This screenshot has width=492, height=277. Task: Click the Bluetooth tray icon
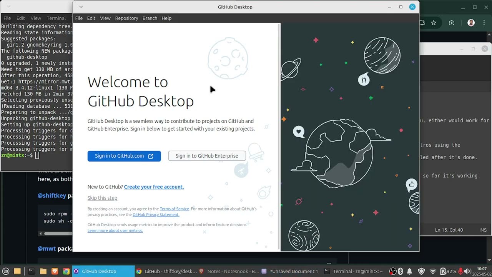point(400,271)
